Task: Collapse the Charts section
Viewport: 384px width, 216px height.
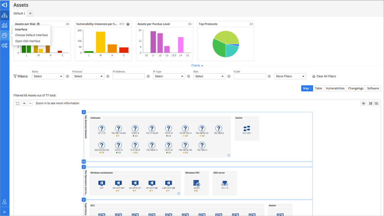Action: (197, 65)
